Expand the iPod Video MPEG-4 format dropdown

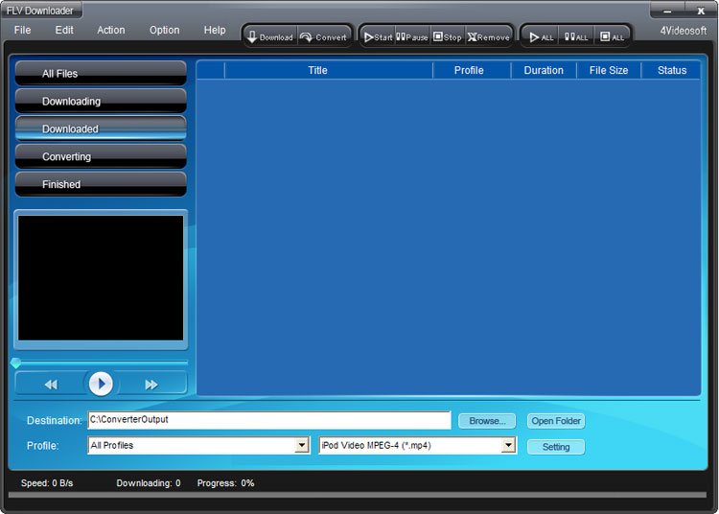click(508, 445)
